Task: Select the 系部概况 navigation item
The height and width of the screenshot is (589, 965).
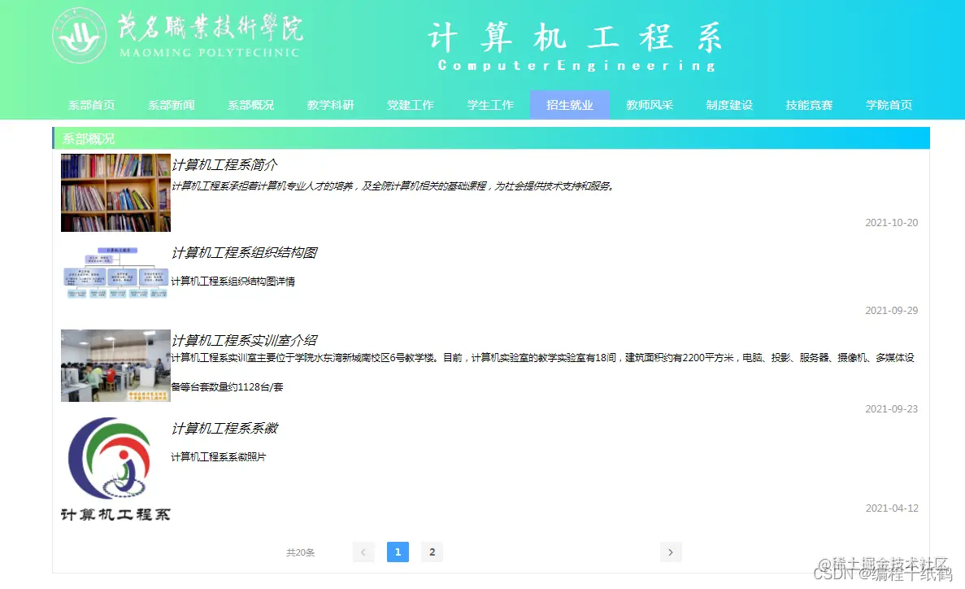Action: point(250,105)
